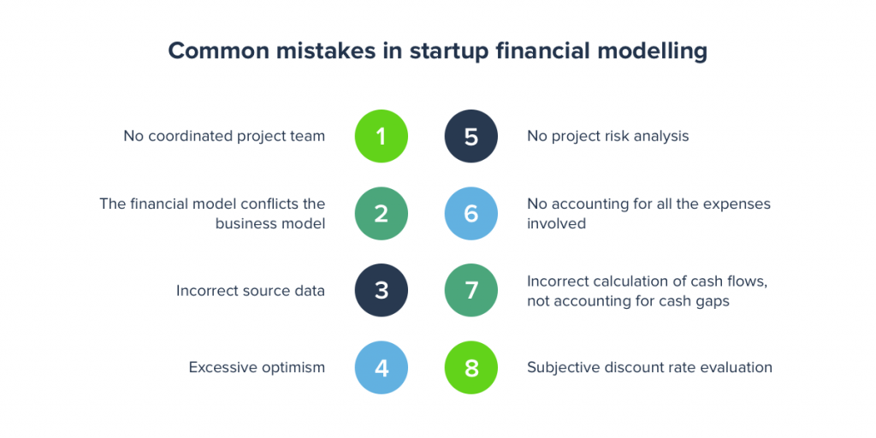Select the teal green number 2 circle
876x438 pixels.
(382, 213)
